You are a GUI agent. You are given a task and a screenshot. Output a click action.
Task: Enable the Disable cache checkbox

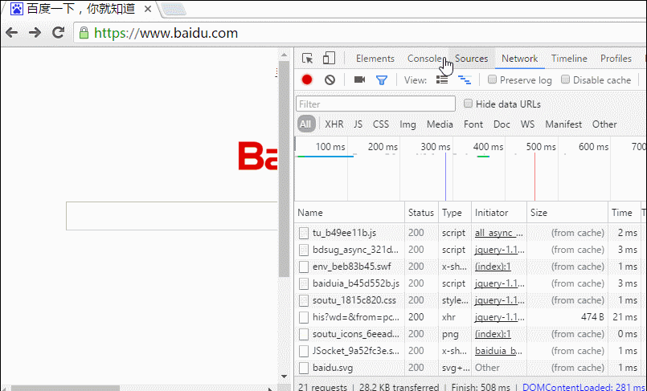[565, 79]
